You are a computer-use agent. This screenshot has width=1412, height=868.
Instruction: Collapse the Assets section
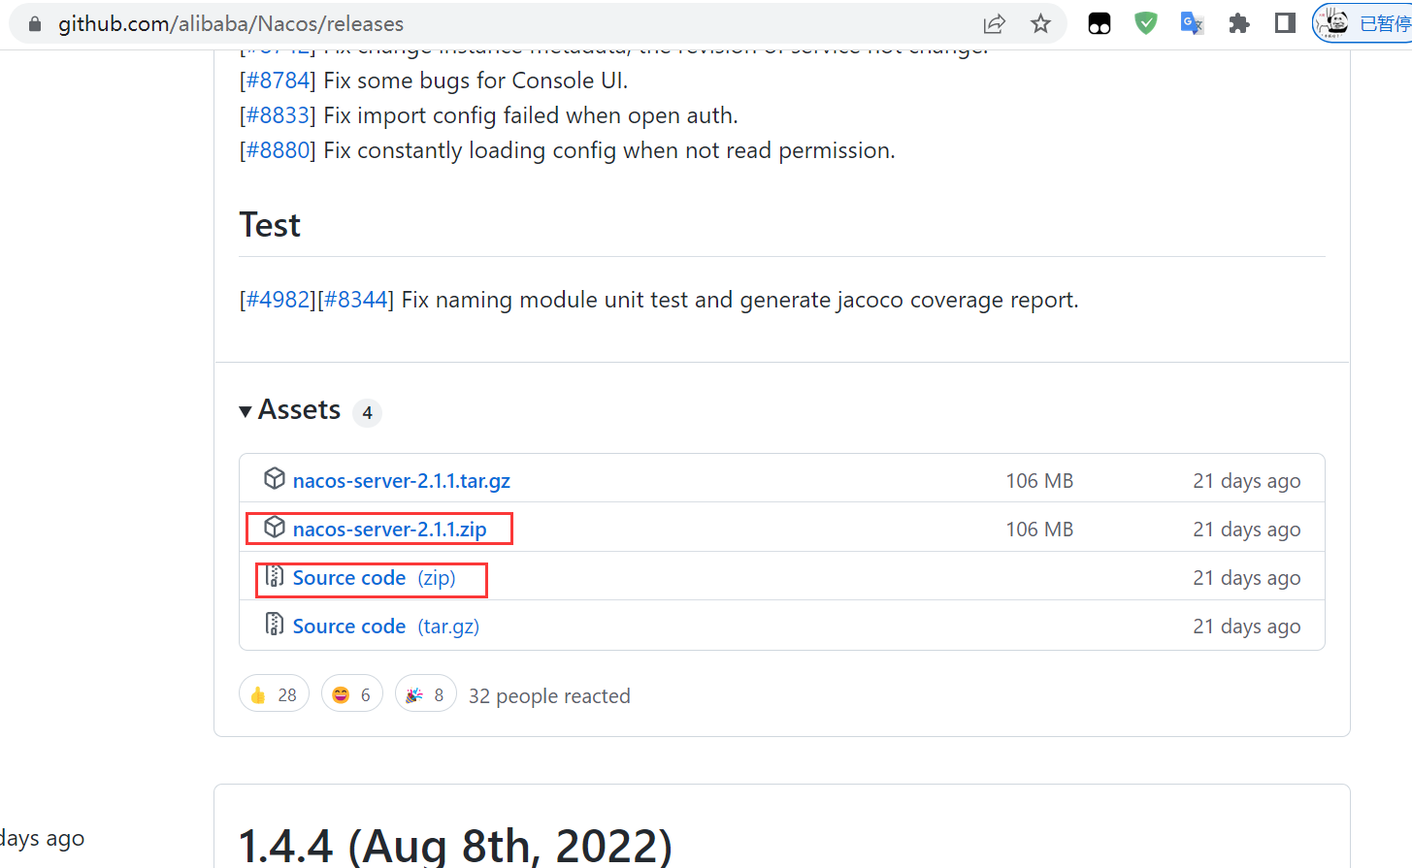(290, 410)
